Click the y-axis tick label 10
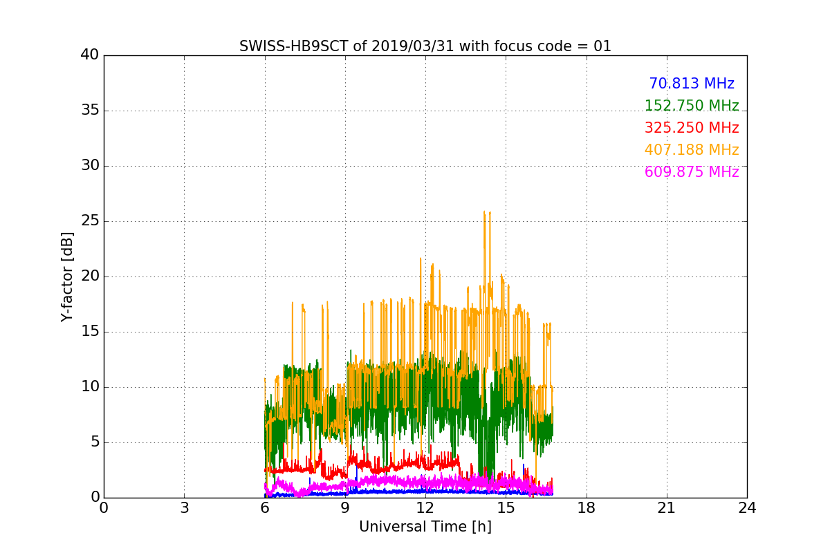The image size is (830, 553). click(x=89, y=387)
